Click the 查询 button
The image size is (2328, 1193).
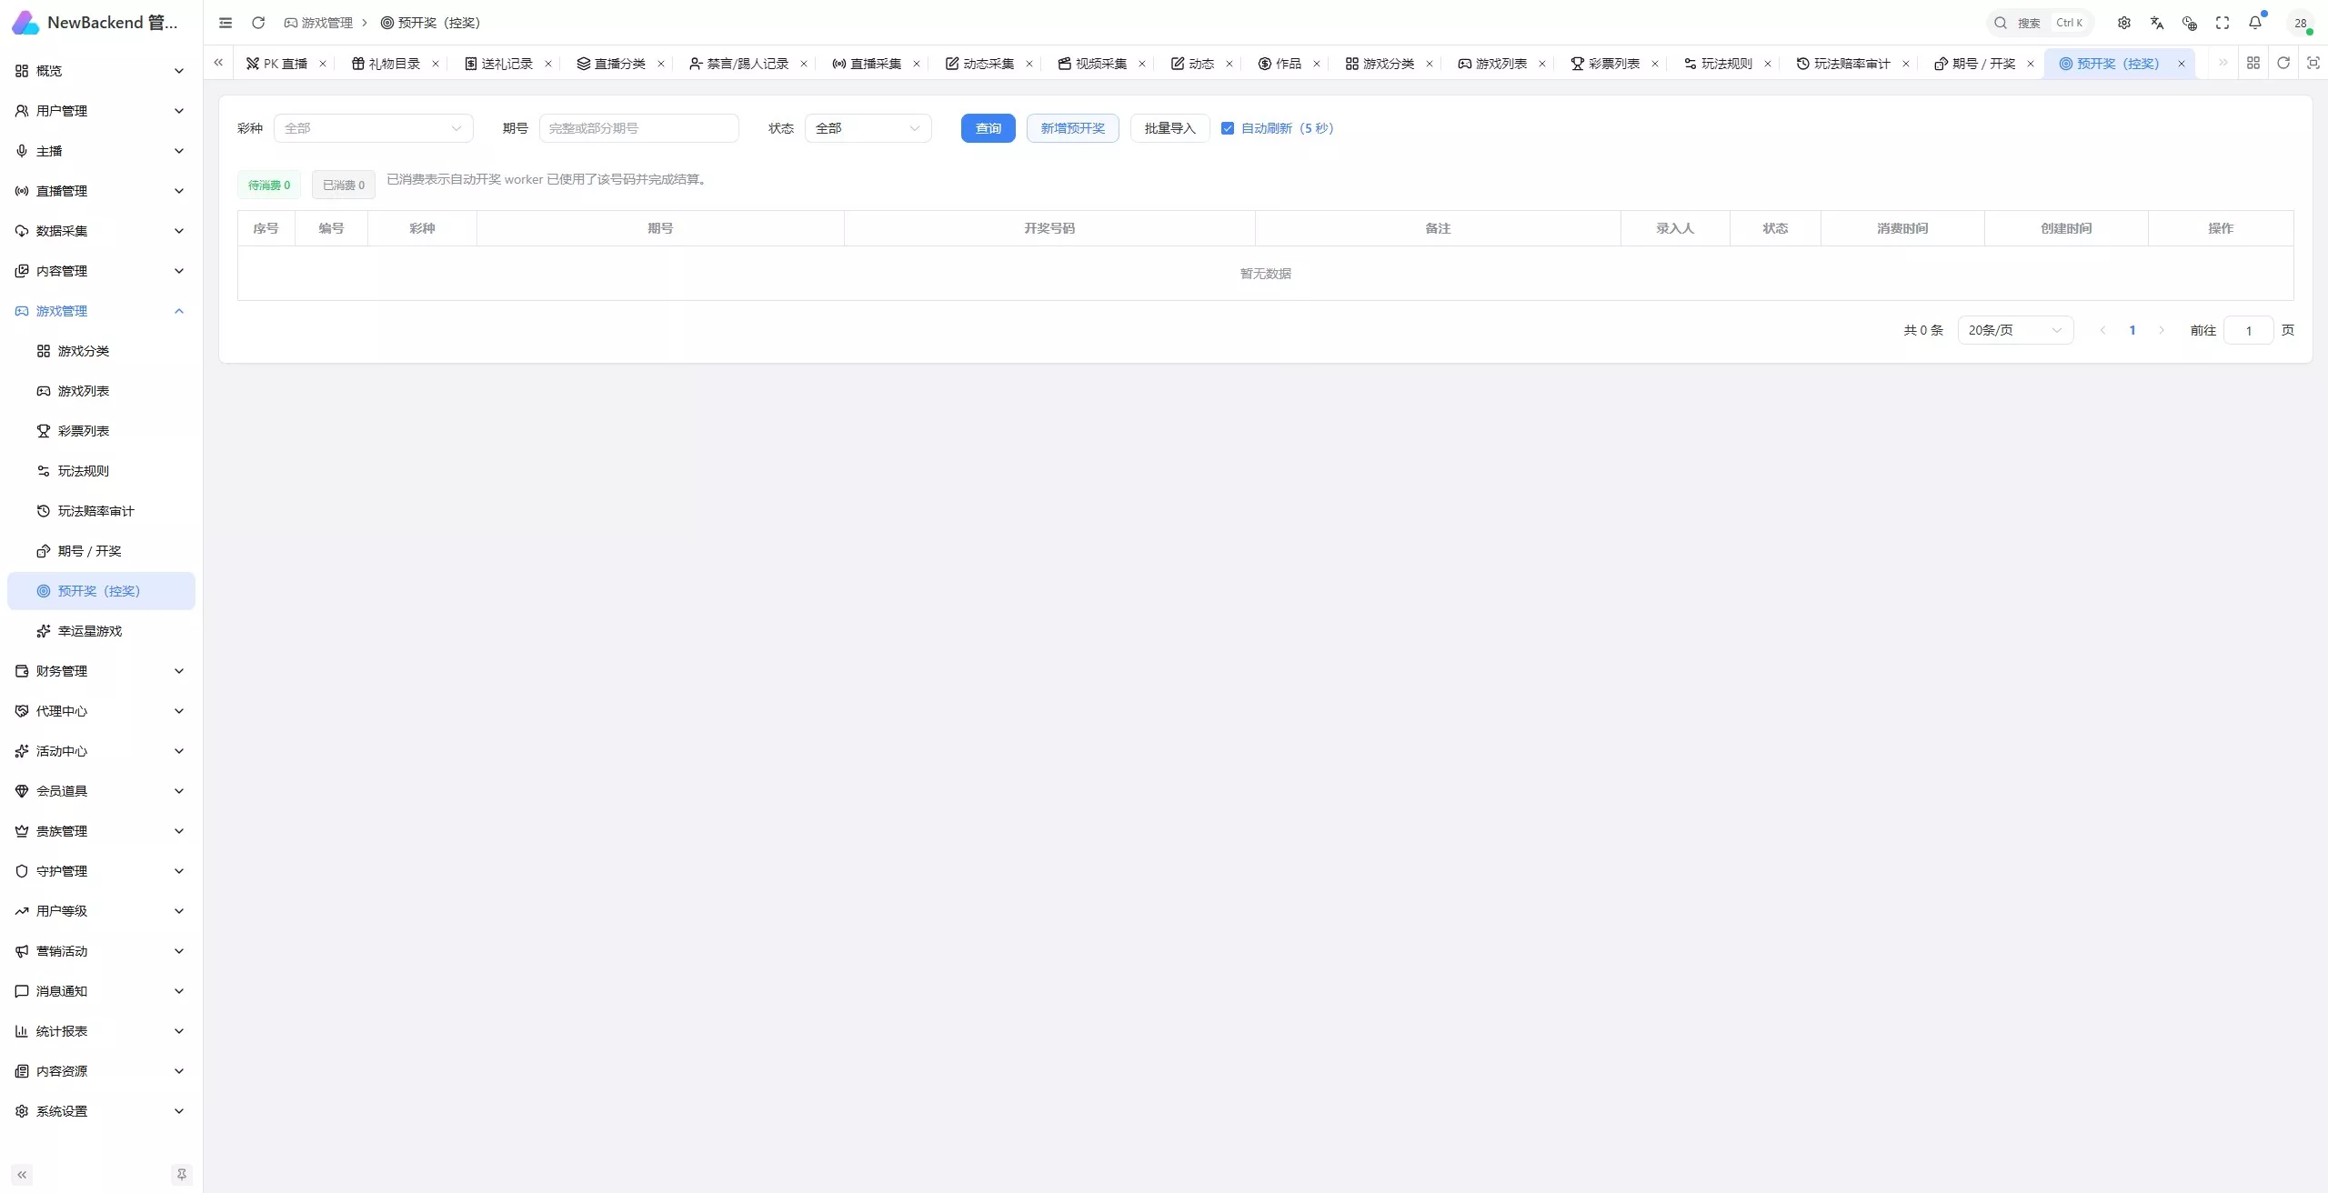(x=988, y=128)
